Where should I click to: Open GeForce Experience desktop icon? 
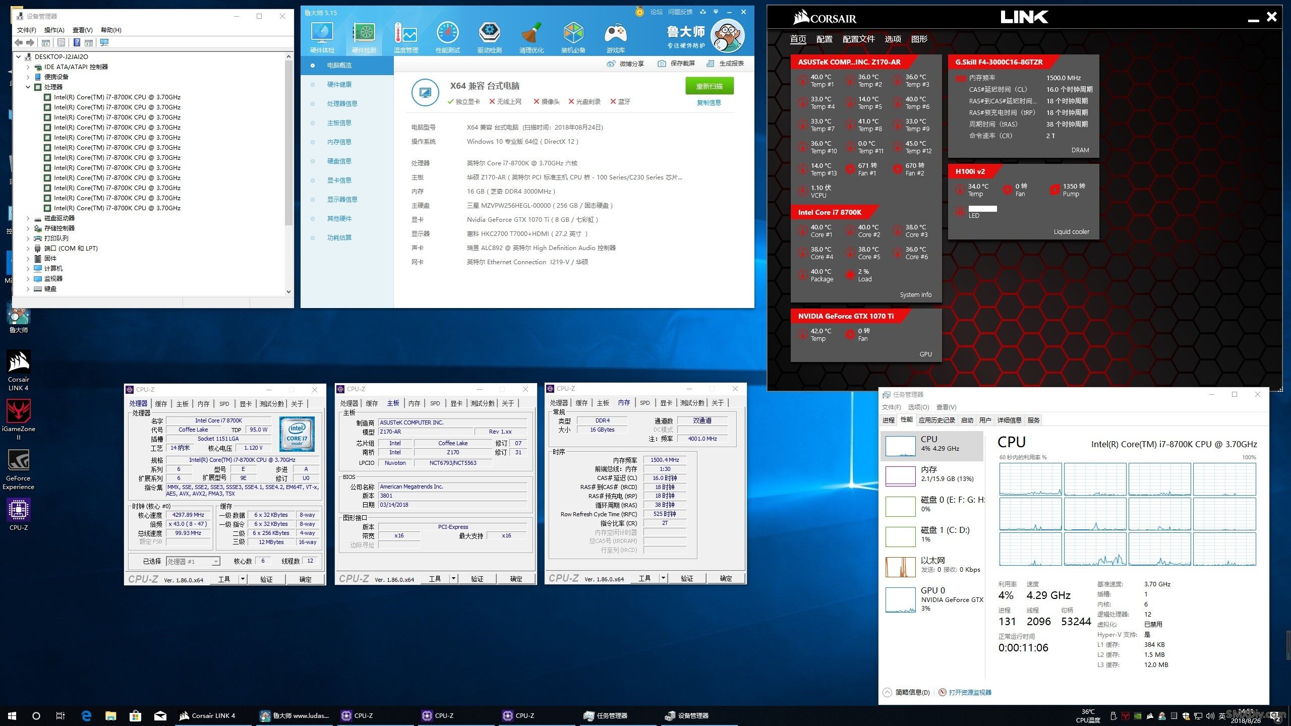tap(19, 469)
